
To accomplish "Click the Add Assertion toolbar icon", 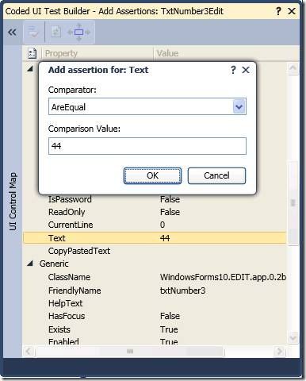I will tap(33, 32).
